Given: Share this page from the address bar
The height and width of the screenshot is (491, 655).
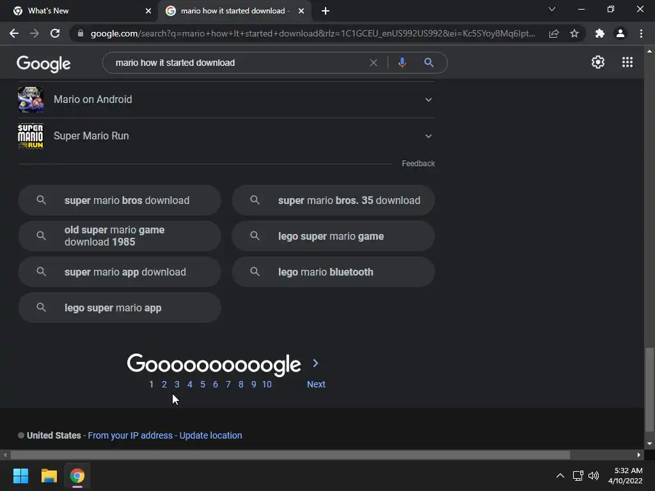Looking at the screenshot, I should pos(554,33).
